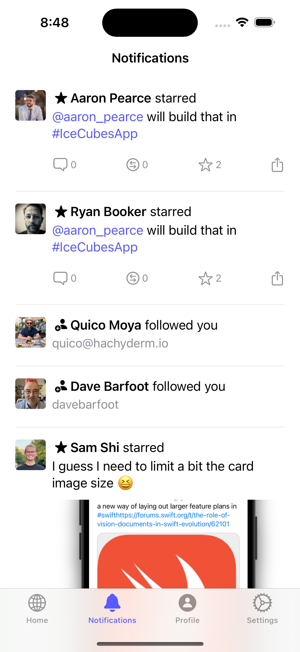
Task: View Aaron Pearce's avatar
Action: pos(31,105)
